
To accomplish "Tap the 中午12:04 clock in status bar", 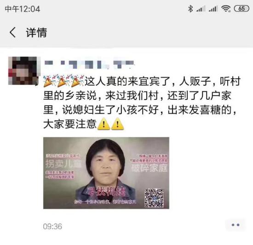I will (23, 9).
